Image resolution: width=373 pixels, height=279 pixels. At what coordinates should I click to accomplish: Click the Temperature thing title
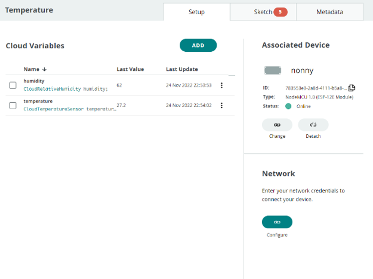[29, 10]
